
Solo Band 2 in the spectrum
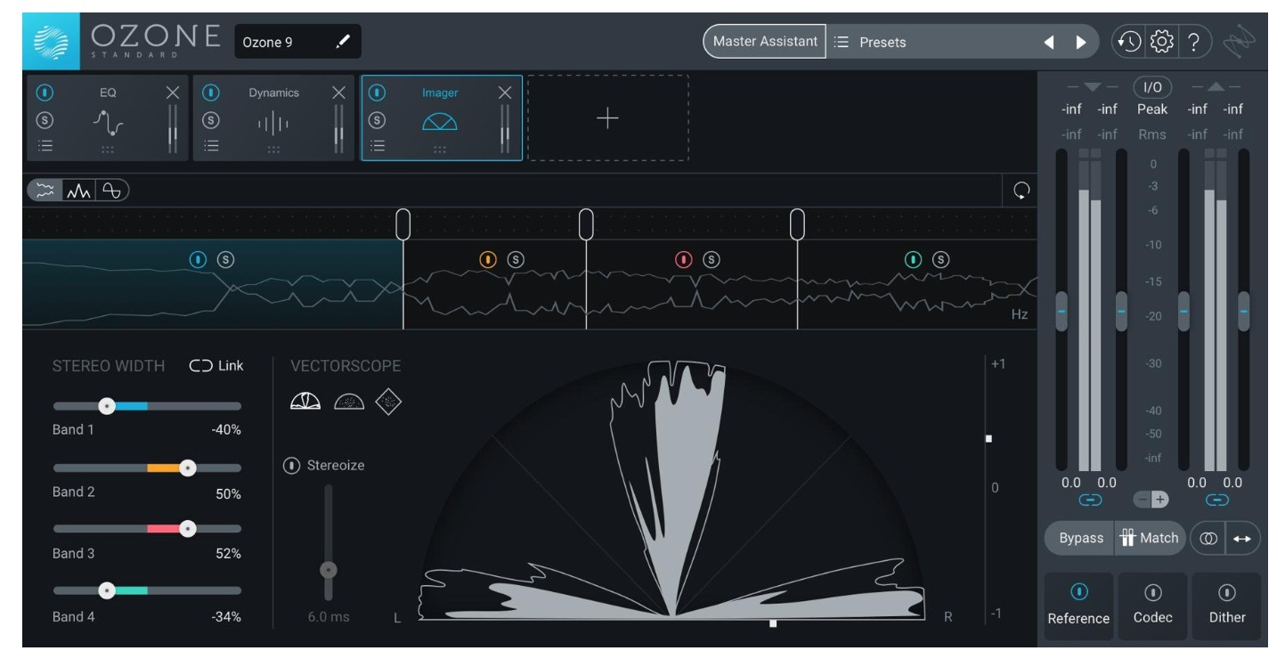(x=516, y=259)
